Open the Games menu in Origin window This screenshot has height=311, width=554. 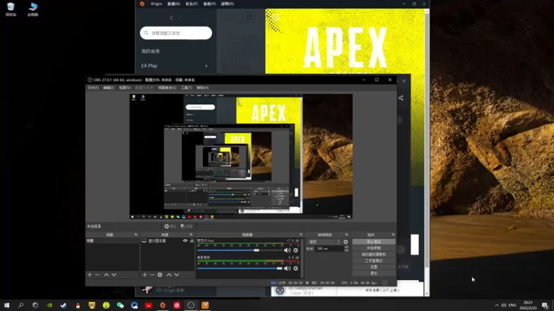[174, 4]
